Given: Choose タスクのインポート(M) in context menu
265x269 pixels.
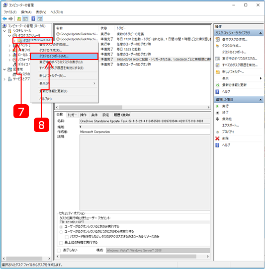Looking at the screenshot, I should point(64,56).
